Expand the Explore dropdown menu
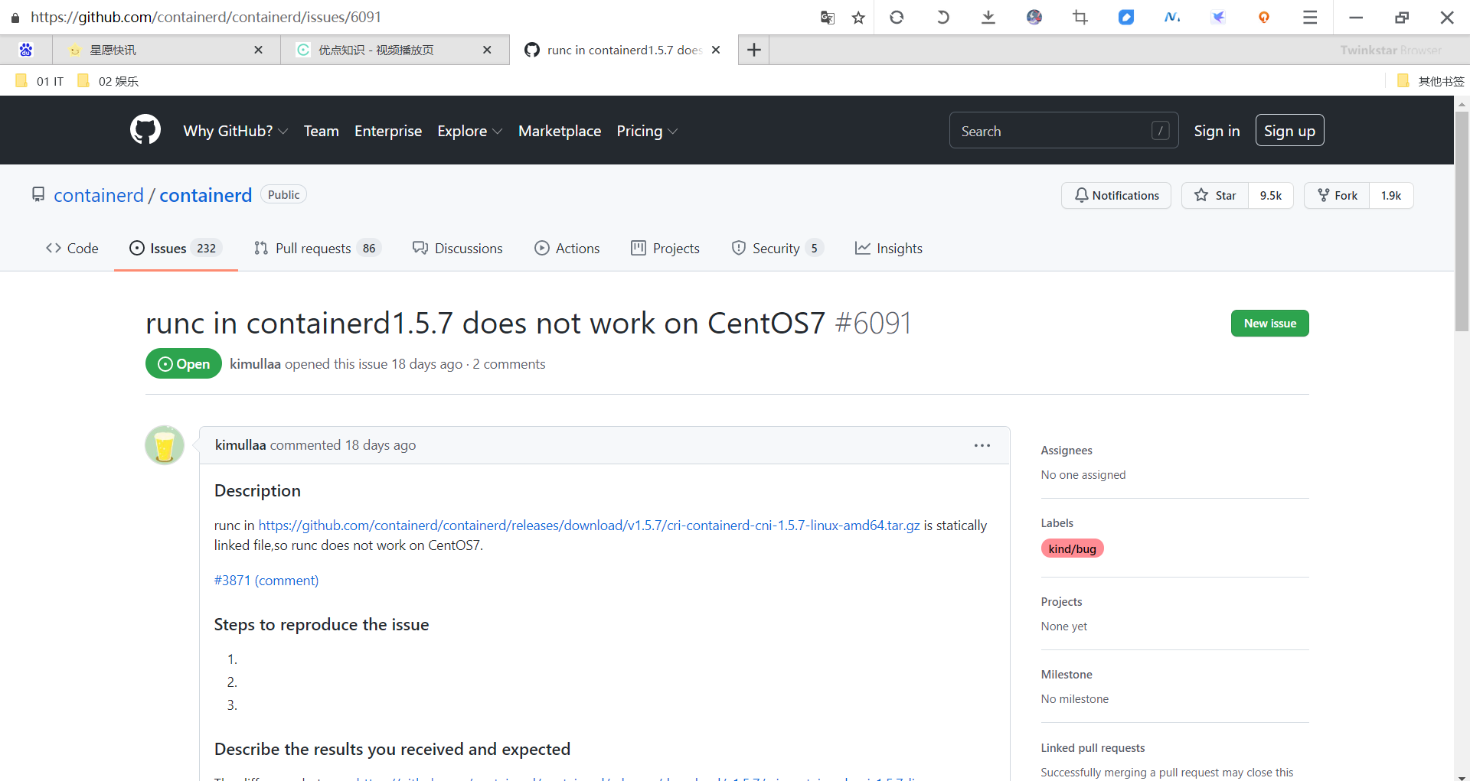 pyautogui.click(x=470, y=131)
